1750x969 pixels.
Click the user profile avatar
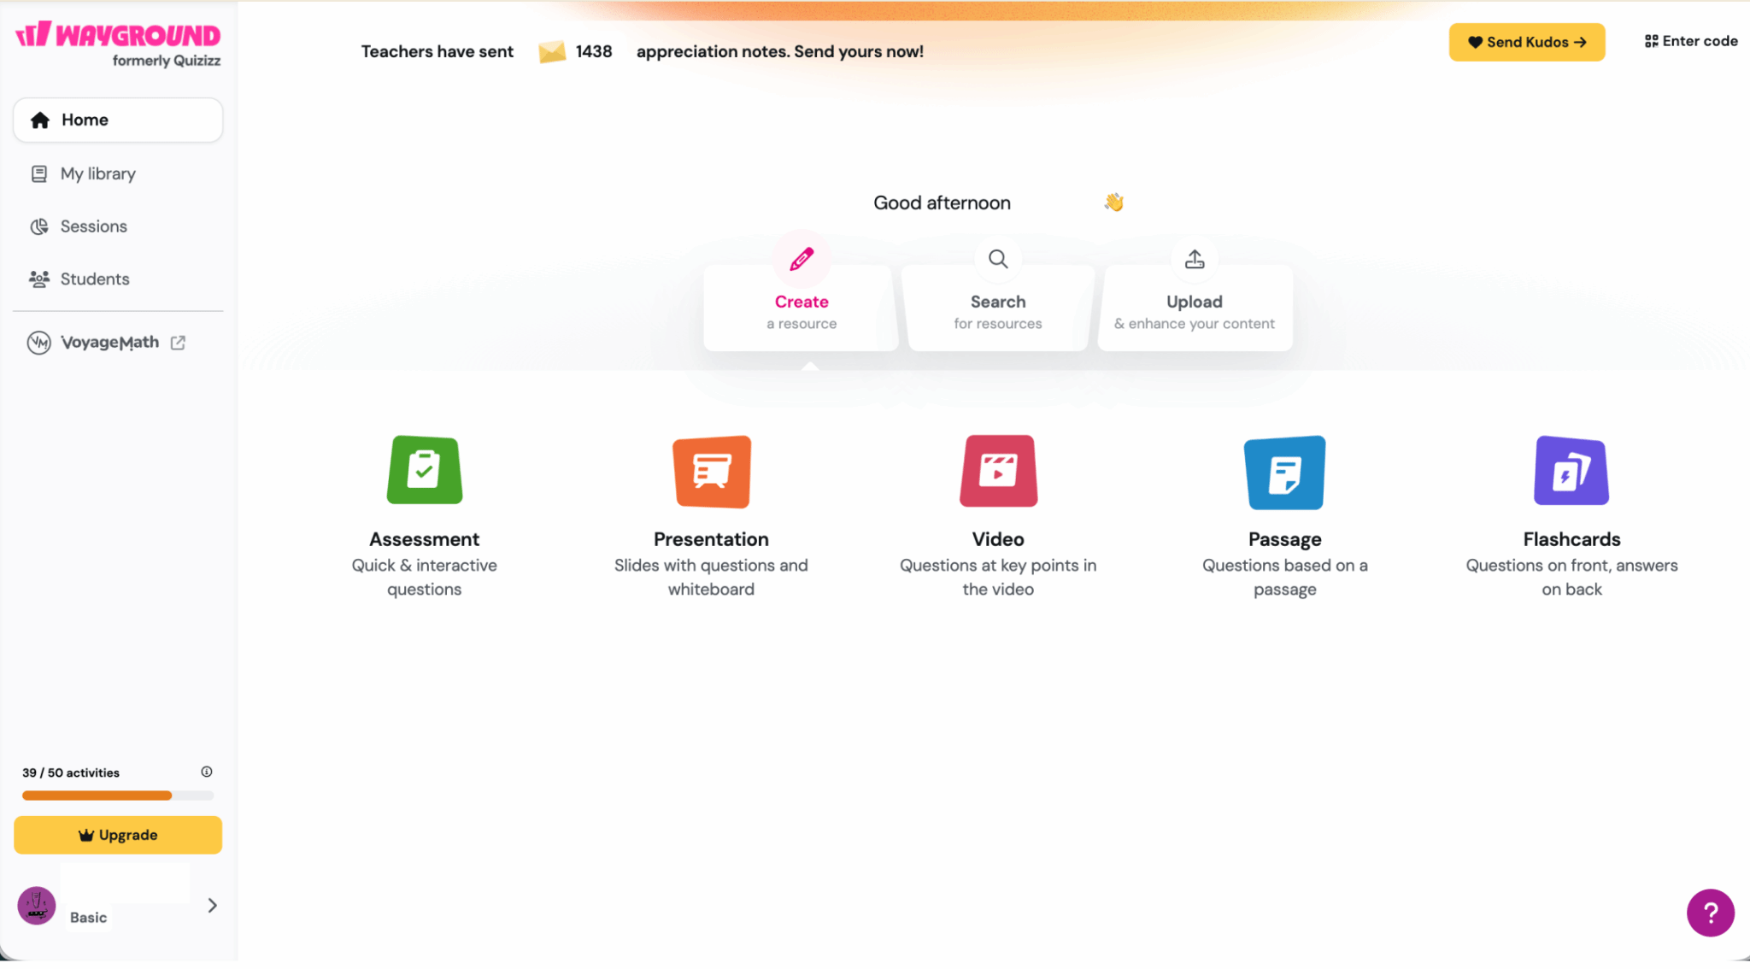(x=37, y=905)
